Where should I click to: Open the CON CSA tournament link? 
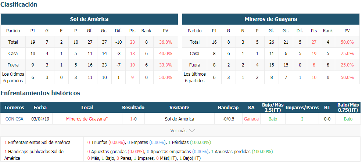pos(14,119)
